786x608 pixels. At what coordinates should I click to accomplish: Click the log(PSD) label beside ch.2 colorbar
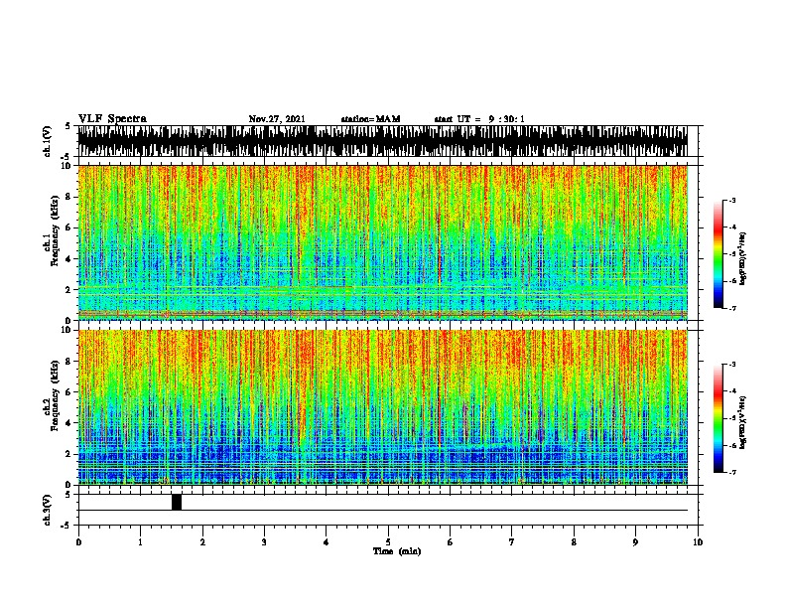click(742, 422)
